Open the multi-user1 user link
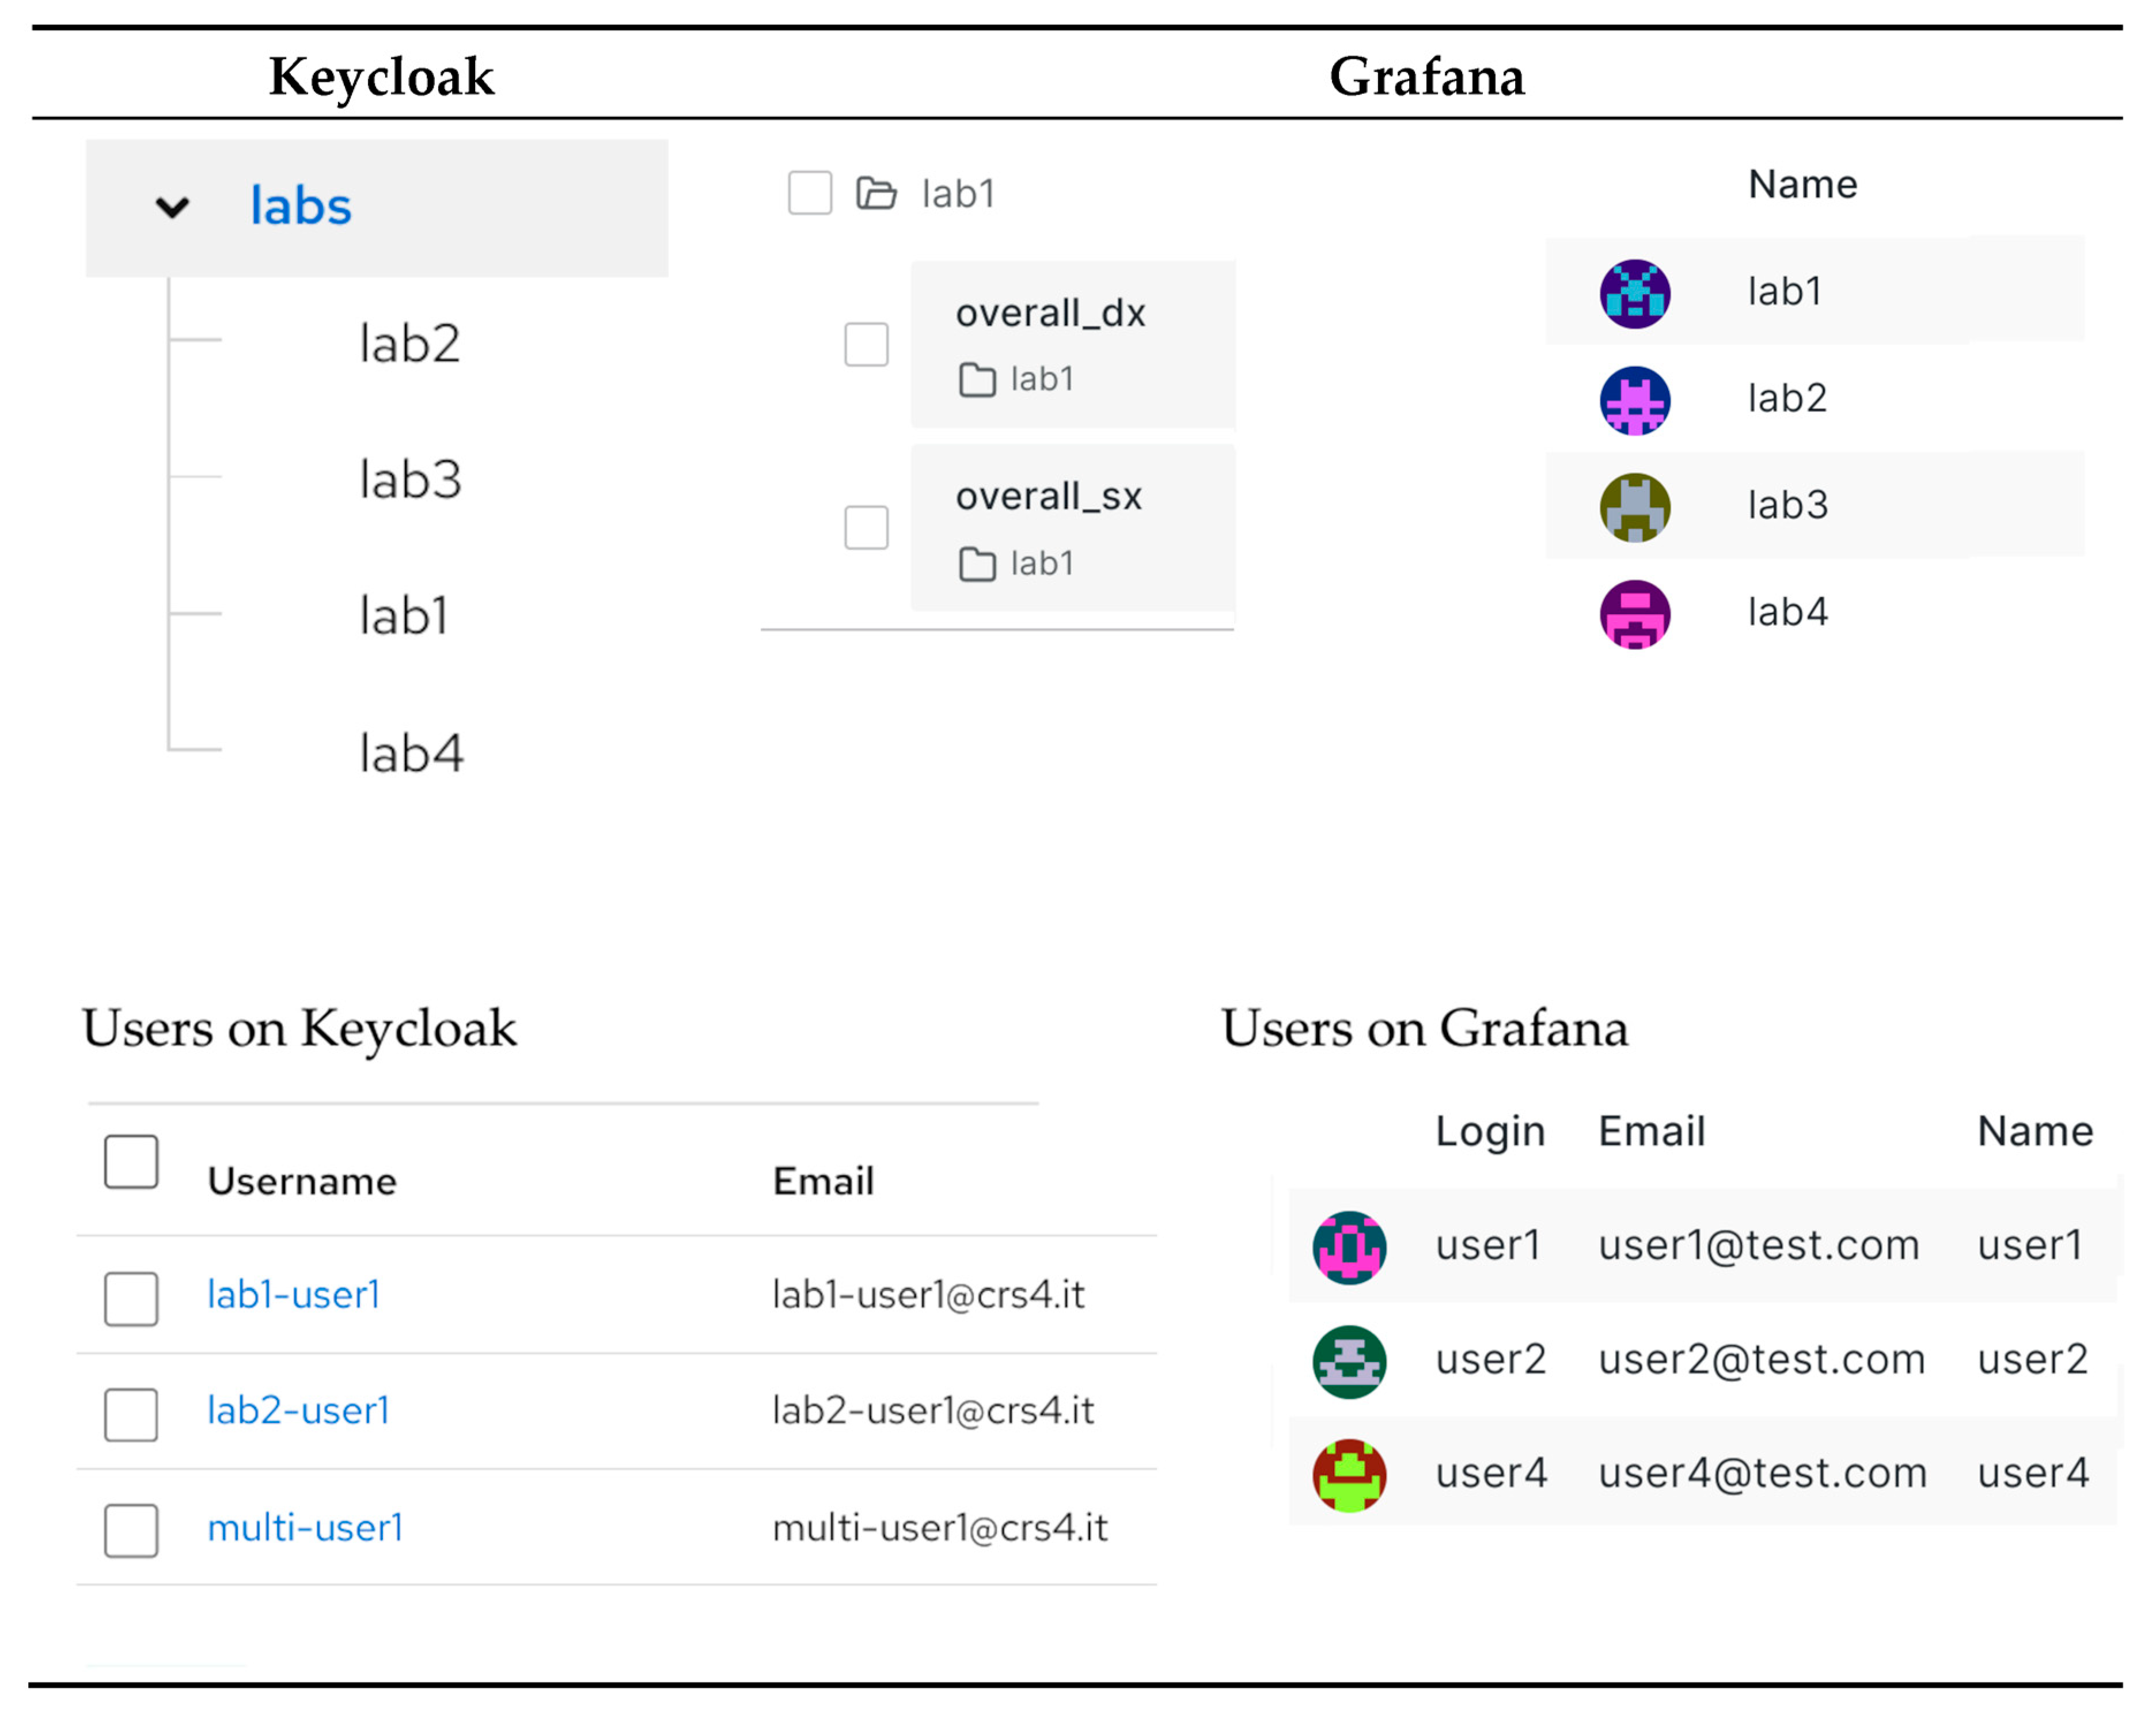The height and width of the screenshot is (1716, 2156). [304, 1527]
